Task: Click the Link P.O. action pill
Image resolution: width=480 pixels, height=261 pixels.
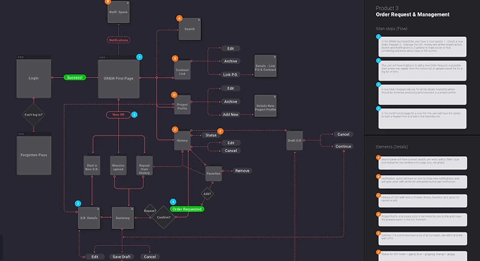Action: pos(230,75)
